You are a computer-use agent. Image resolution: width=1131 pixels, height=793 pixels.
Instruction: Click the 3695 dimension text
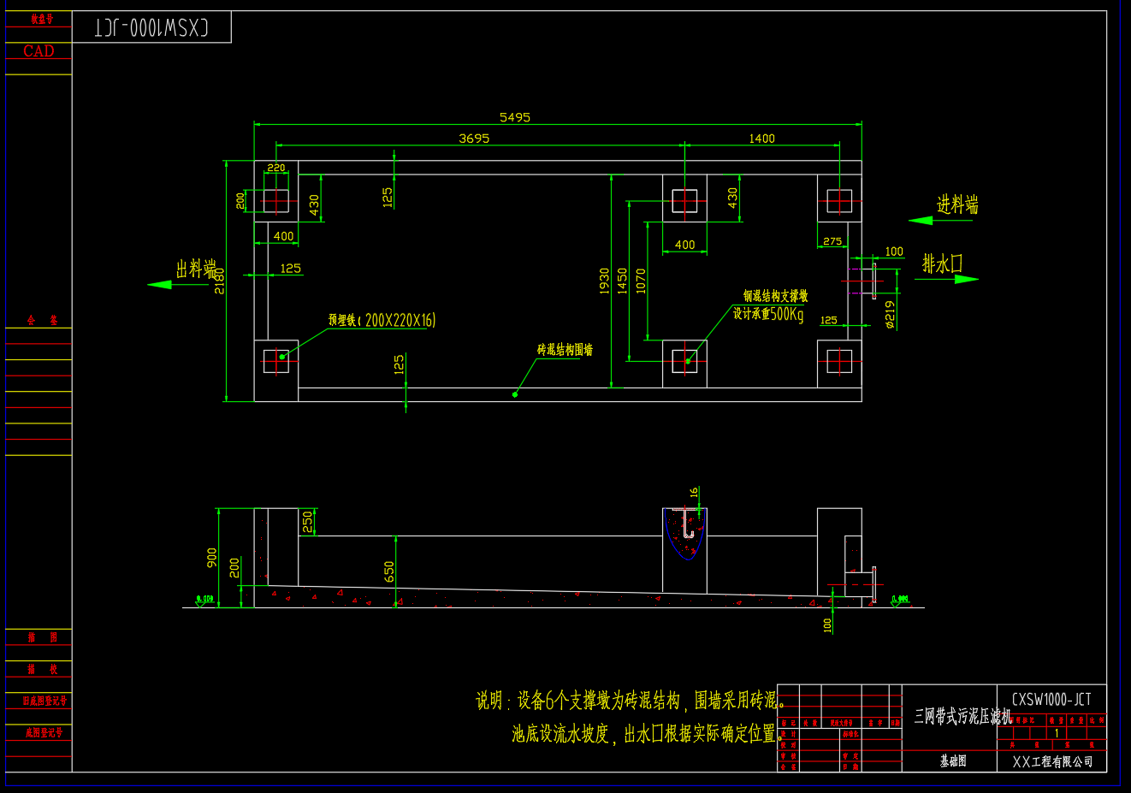[474, 139]
